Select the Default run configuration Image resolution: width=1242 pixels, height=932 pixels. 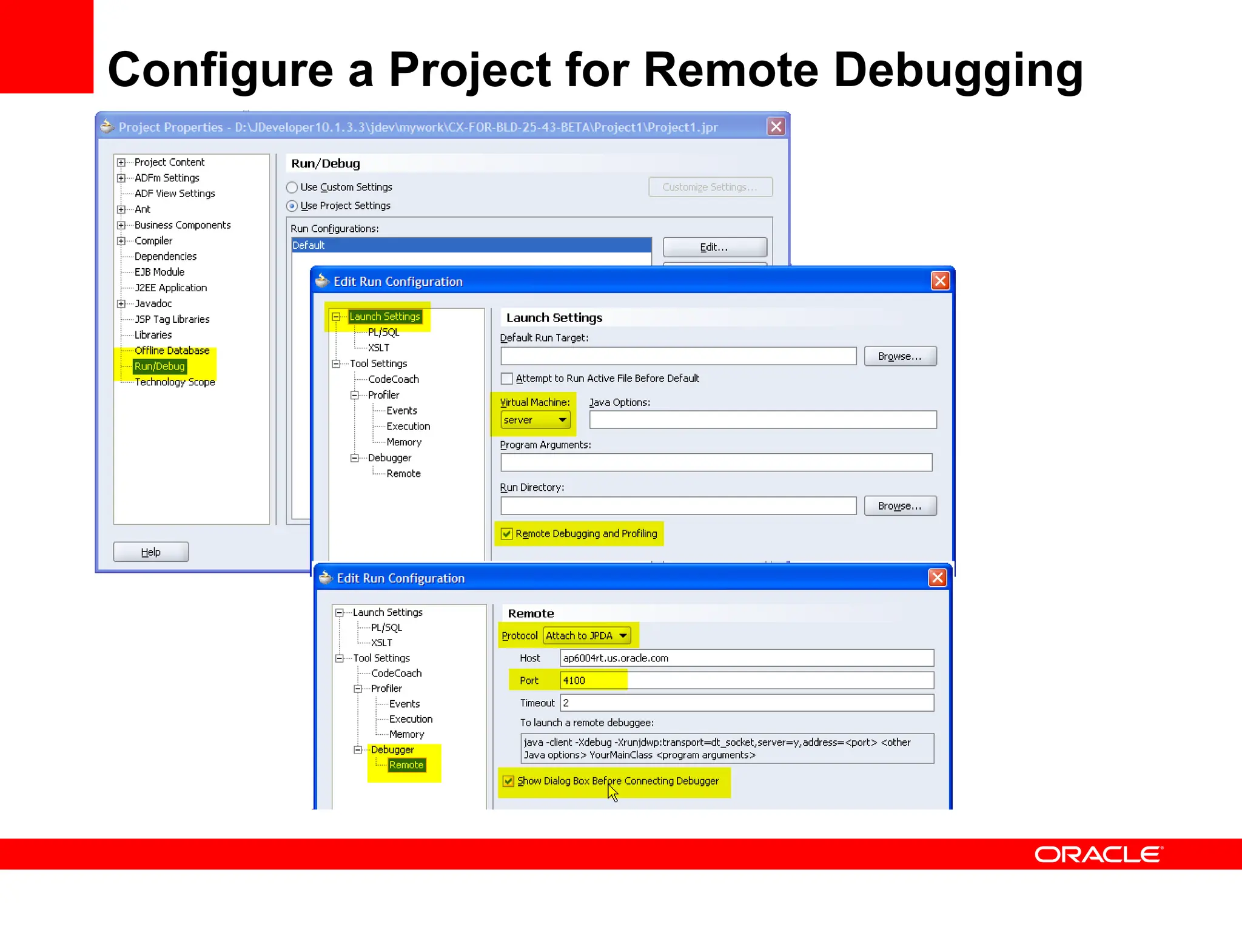[x=472, y=245]
